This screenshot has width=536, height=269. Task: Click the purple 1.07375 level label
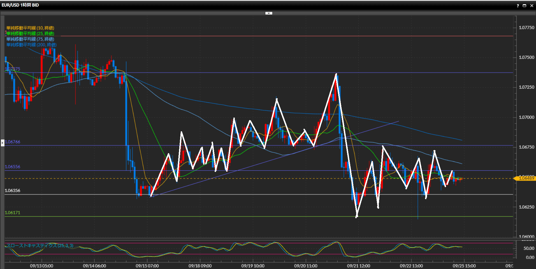coord(13,69)
